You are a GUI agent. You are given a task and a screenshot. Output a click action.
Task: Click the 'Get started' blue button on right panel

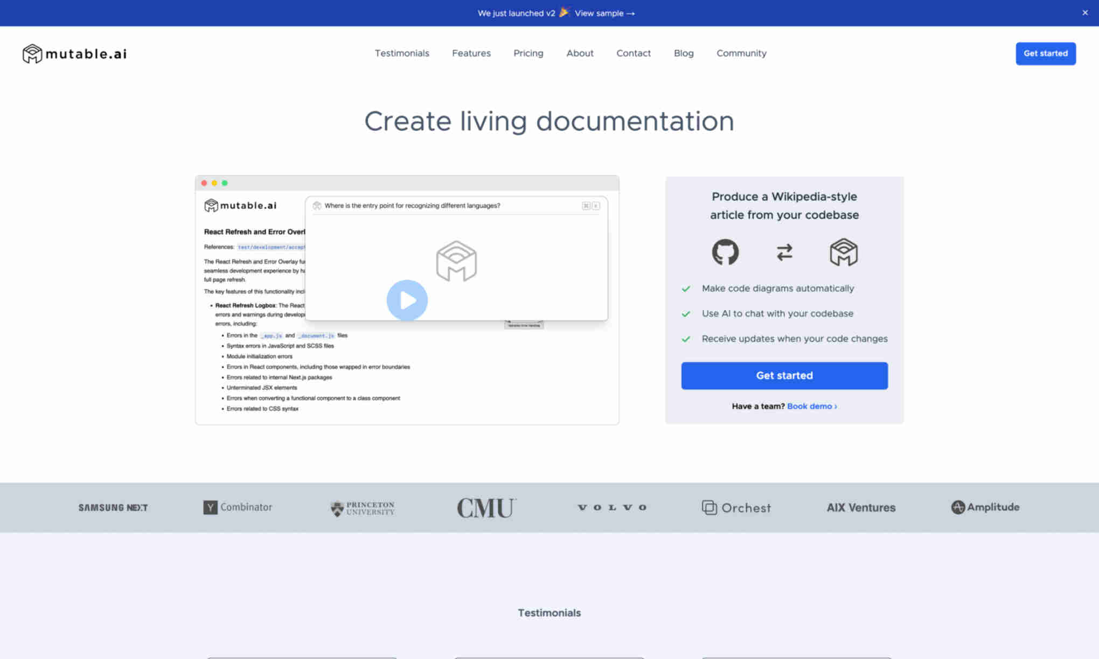784,375
